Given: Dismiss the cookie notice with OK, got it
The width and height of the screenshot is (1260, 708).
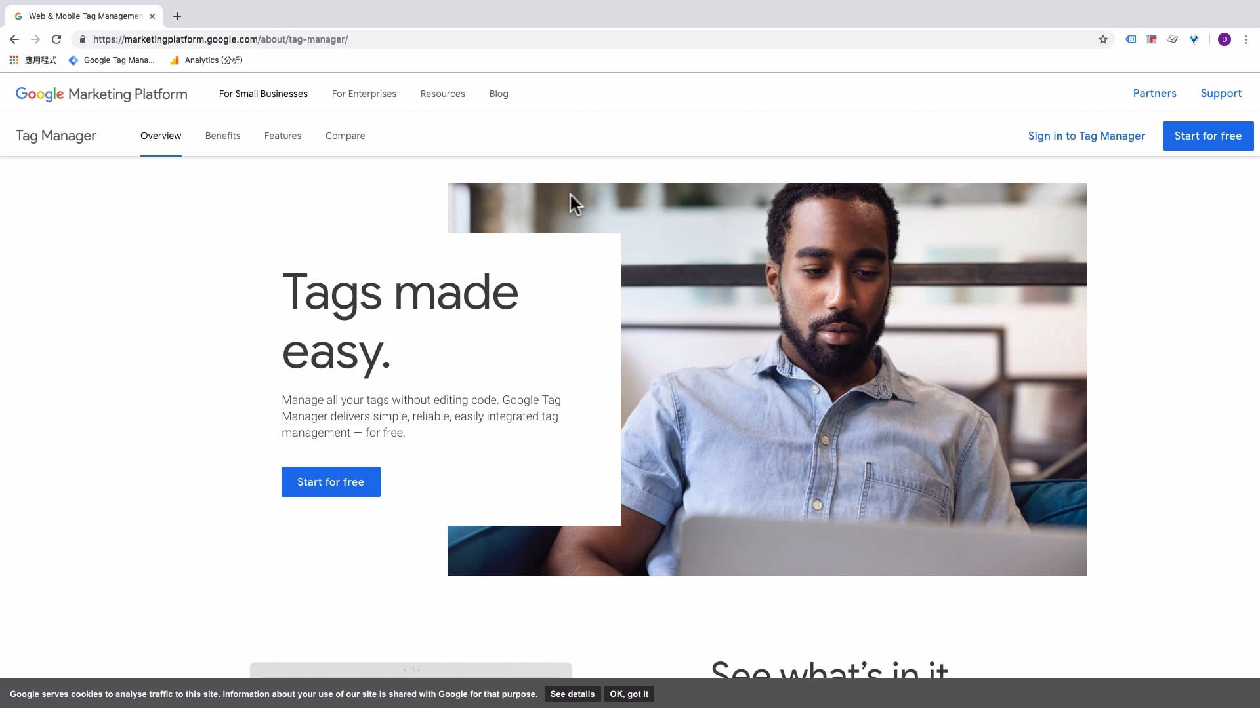Looking at the screenshot, I should pyautogui.click(x=629, y=694).
